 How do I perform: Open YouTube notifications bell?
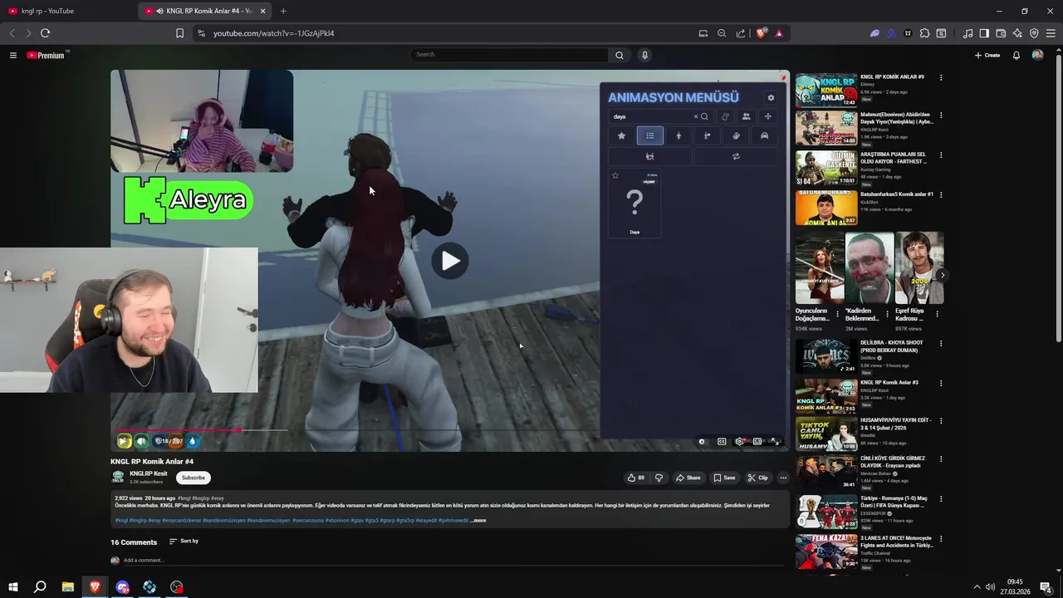click(1016, 56)
